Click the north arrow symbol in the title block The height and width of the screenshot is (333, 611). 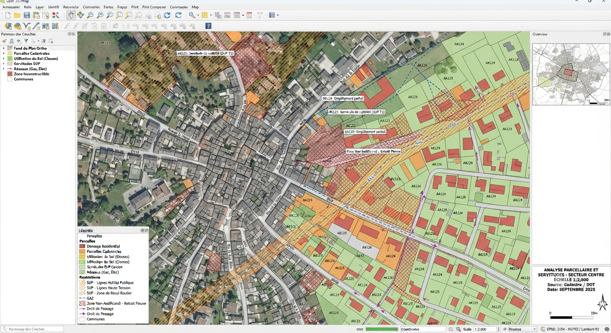click(x=602, y=302)
